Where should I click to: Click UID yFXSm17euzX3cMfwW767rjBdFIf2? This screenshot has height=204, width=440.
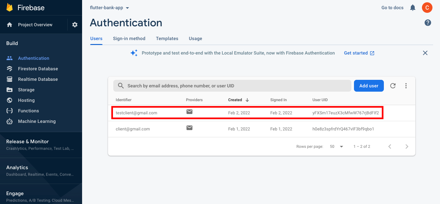[346, 113]
